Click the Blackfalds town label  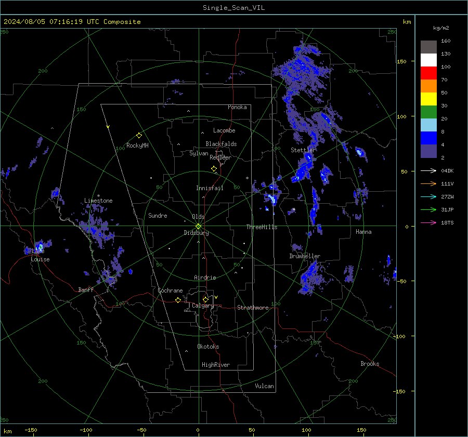tap(221, 144)
